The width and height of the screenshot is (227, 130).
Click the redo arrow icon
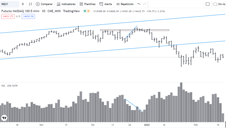click(144, 4)
